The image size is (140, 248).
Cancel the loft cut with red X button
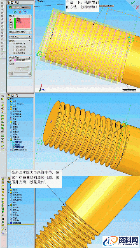point(20,12)
